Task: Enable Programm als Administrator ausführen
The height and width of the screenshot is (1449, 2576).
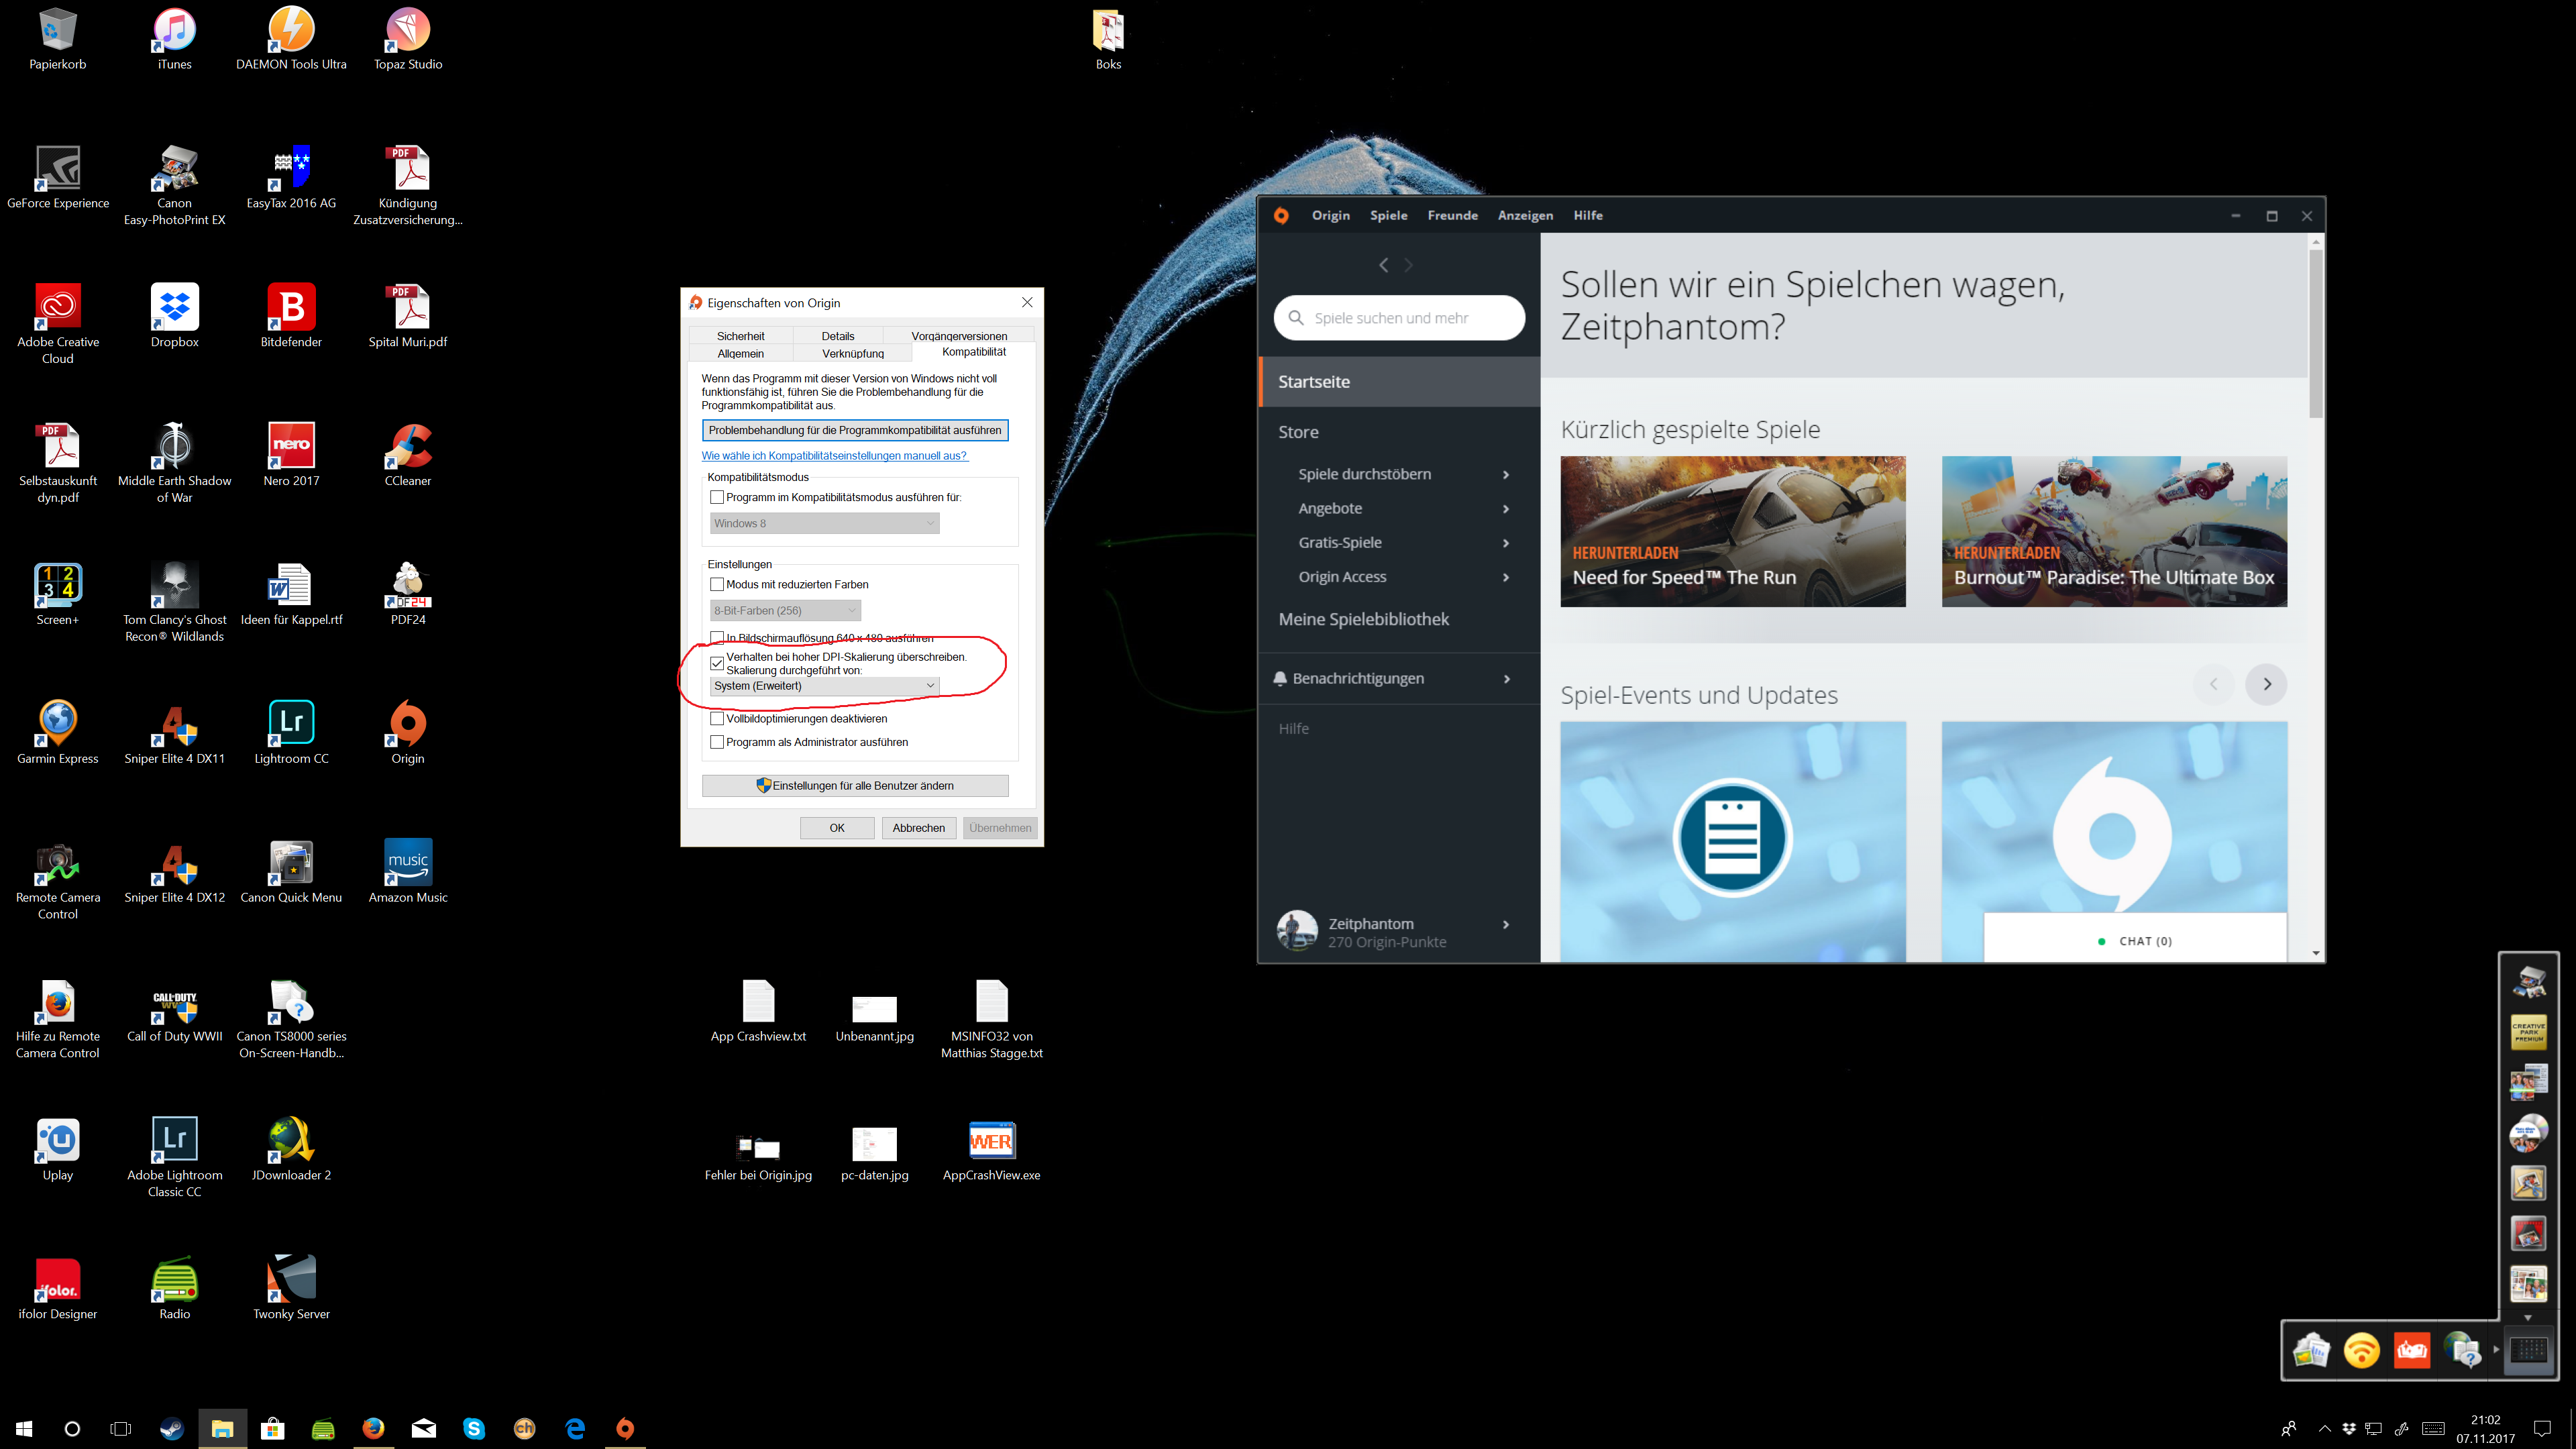Action: coord(717,742)
